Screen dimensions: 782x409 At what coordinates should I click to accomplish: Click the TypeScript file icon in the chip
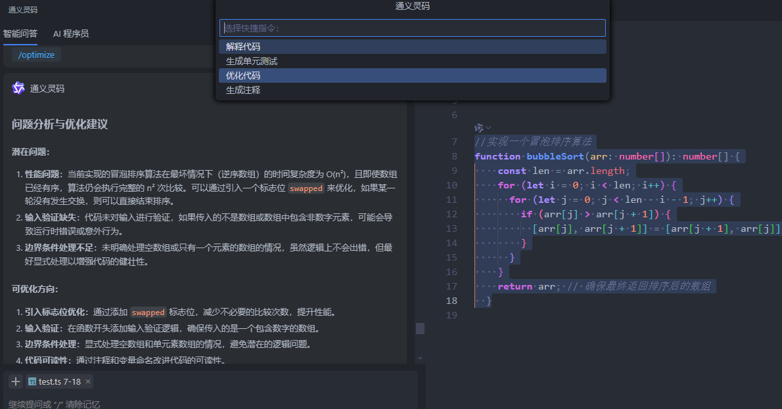32,381
